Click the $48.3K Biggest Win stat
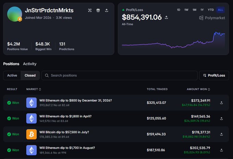The image size is (233, 159). (44, 46)
